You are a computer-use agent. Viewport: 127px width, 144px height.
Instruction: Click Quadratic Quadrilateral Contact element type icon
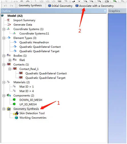pyautogui.click(x=15, y=46)
